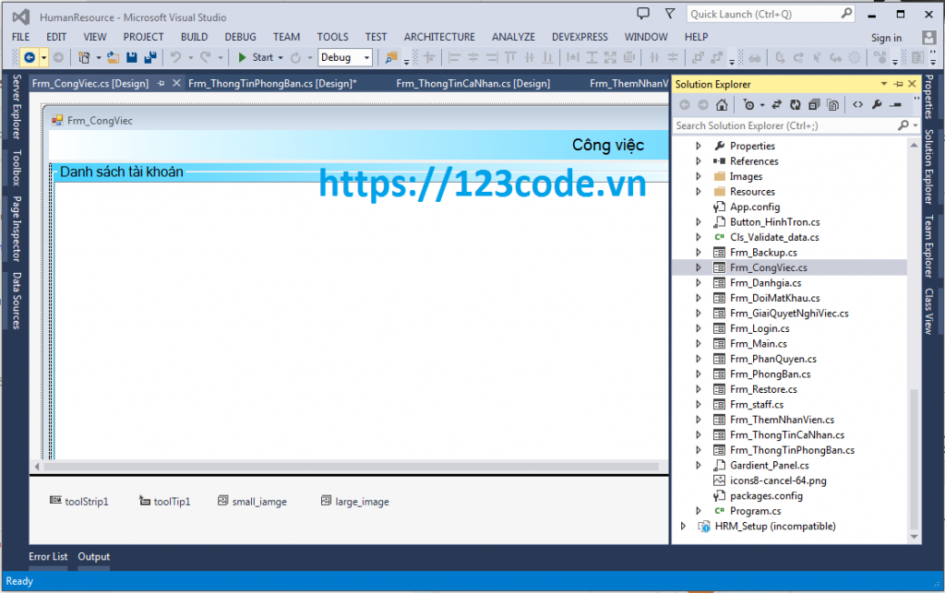Click the Refresh icon in Solution Explorer
The height and width of the screenshot is (593, 945).
click(x=795, y=103)
